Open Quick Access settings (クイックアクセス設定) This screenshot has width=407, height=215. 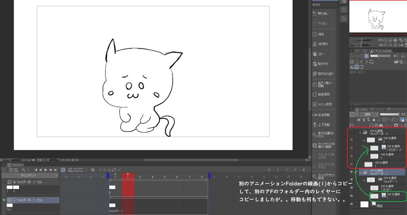click(x=323, y=176)
